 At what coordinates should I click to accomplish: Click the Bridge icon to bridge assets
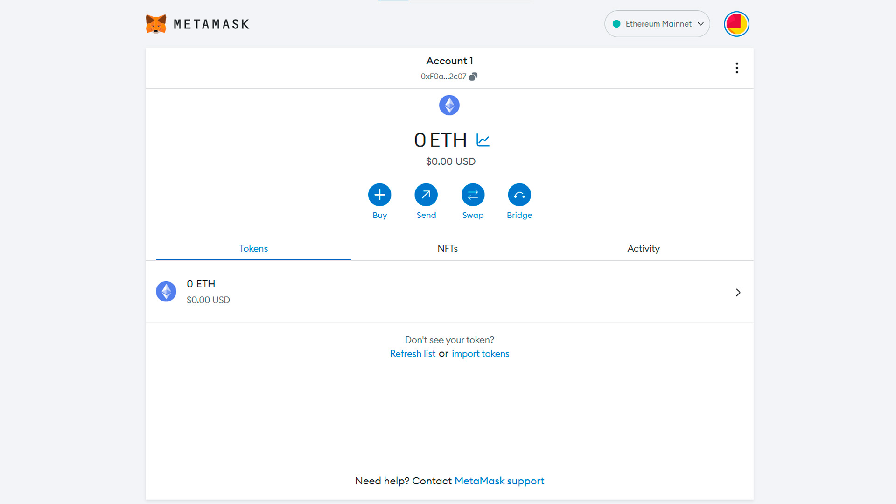pyautogui.click(x=519, y=195)
